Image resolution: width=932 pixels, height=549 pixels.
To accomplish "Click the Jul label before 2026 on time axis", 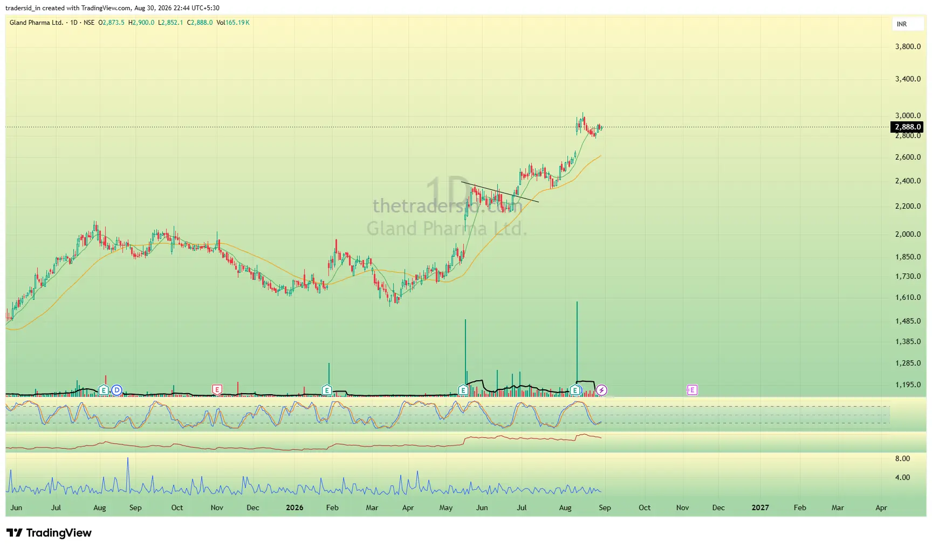I will [x=56, y=507].
